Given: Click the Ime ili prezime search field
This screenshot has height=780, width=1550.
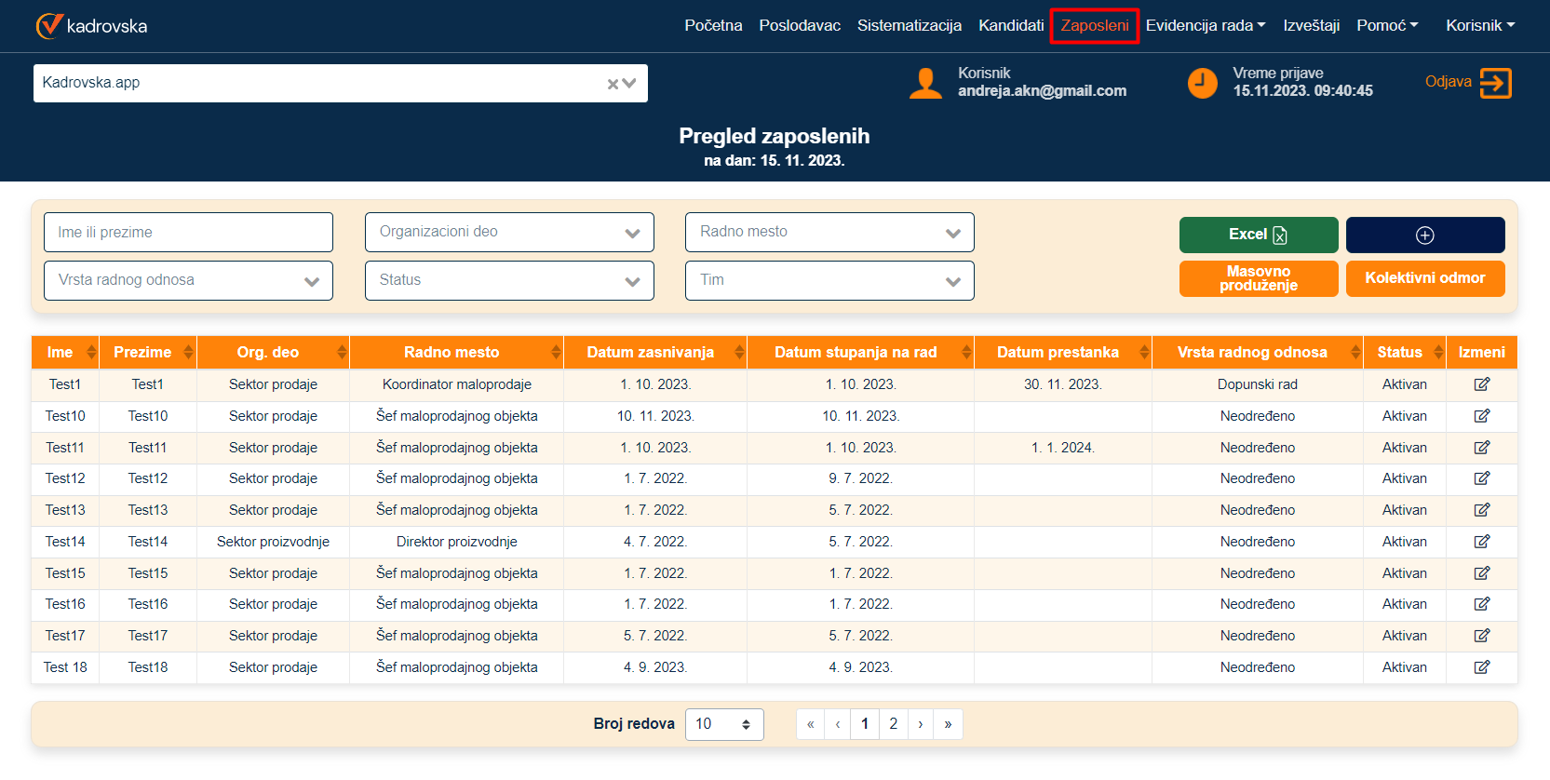Looking at the screenshot, I should (188, 233).
